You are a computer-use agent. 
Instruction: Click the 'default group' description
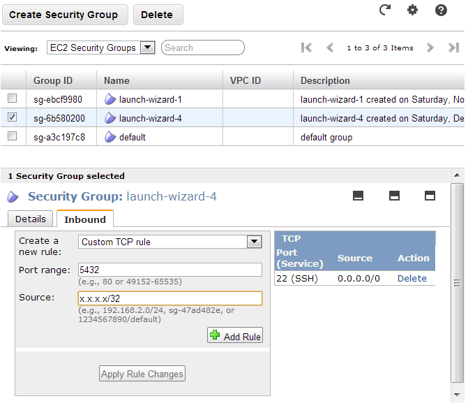pos(326,137)
